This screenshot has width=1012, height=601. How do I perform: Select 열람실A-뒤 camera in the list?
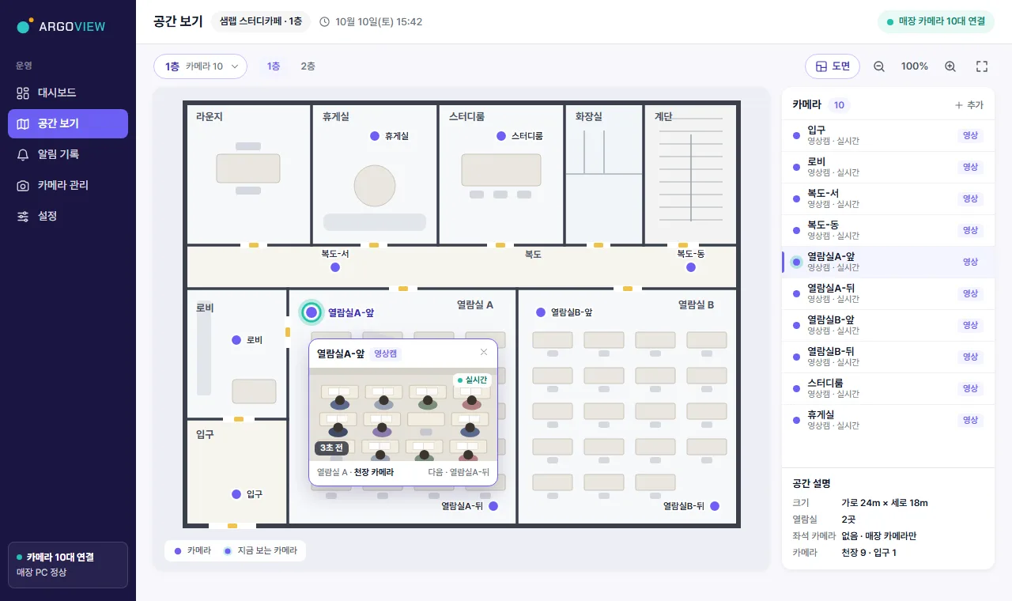[x=888, y=293]
